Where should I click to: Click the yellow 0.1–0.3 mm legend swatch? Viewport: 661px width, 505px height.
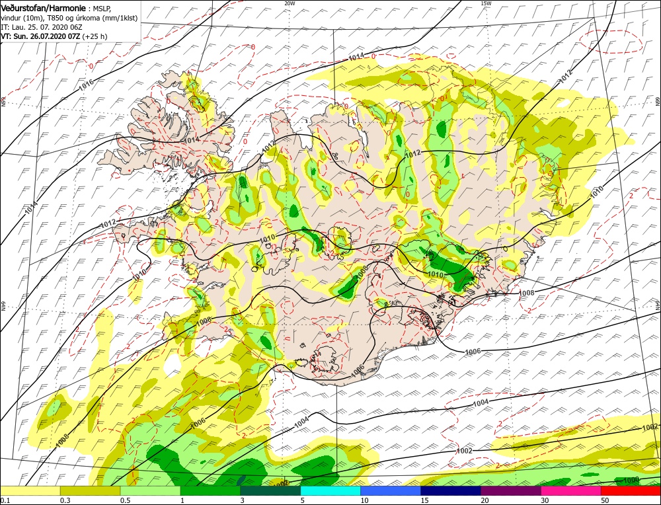pyautogui.click(x=30, y=490)
